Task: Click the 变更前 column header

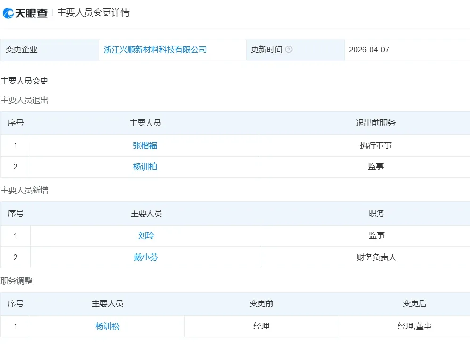Action: tap(261, 303)
